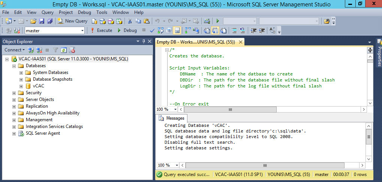The image size is (382, 182).
Task: Open the editor zoom 100% dropdown
Action: pyautogui.click(x=175, y=109)
